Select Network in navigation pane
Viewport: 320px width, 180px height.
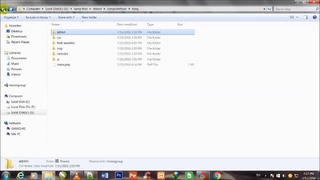click(x=12, y=123)
